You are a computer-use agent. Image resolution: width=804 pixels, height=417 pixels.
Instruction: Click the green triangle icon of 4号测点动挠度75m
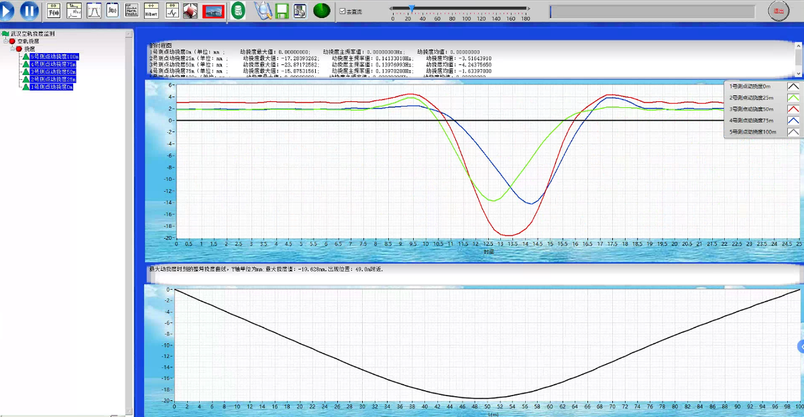25,64
